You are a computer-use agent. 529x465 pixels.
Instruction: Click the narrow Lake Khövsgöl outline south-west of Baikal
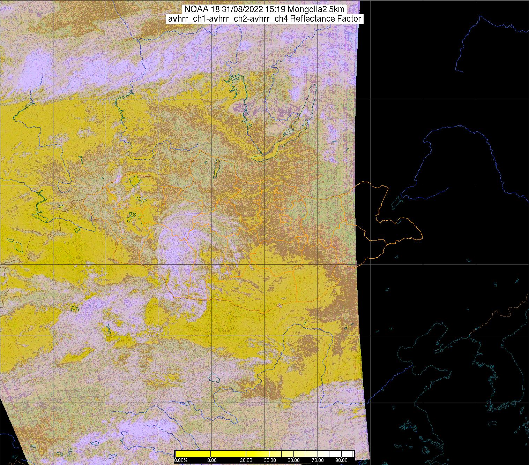(217, 167)
